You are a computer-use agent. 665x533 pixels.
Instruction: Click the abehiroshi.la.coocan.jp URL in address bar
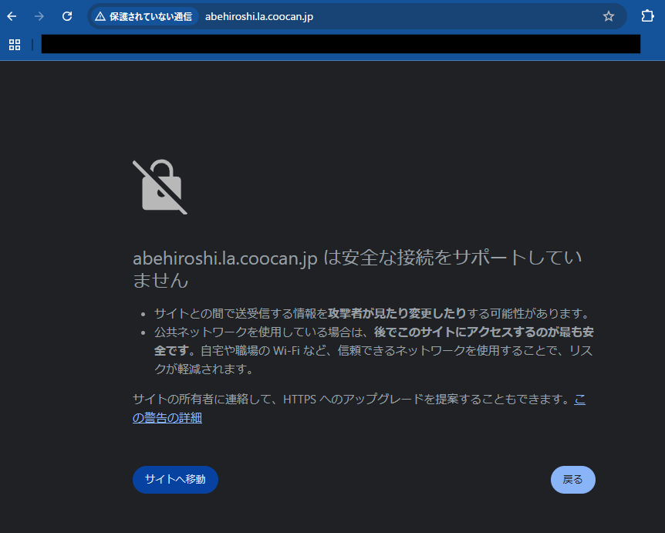(259, 16)
